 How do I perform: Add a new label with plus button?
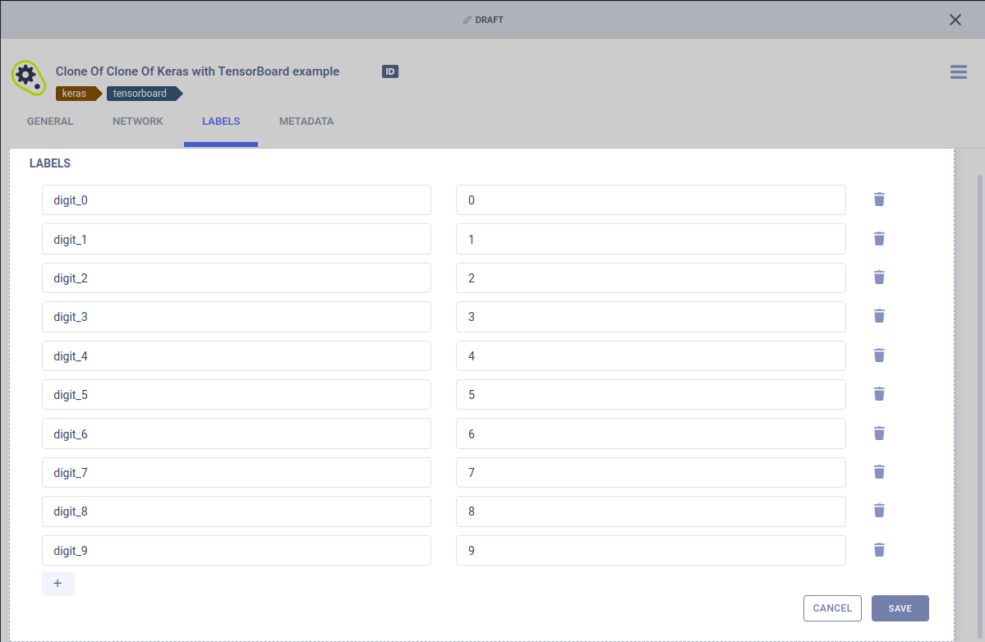pyautogui.click(x=58, y=583)
